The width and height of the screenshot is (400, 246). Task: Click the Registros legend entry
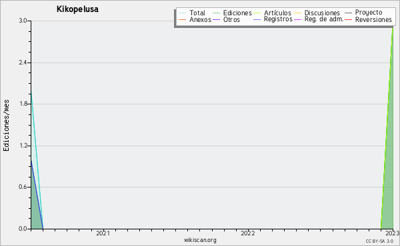[273, 19]
